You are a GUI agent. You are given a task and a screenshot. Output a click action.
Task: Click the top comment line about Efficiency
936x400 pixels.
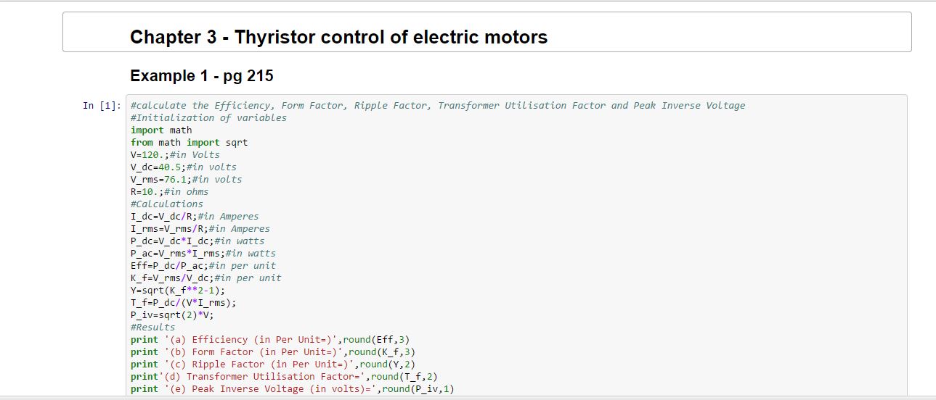point(437,106)
